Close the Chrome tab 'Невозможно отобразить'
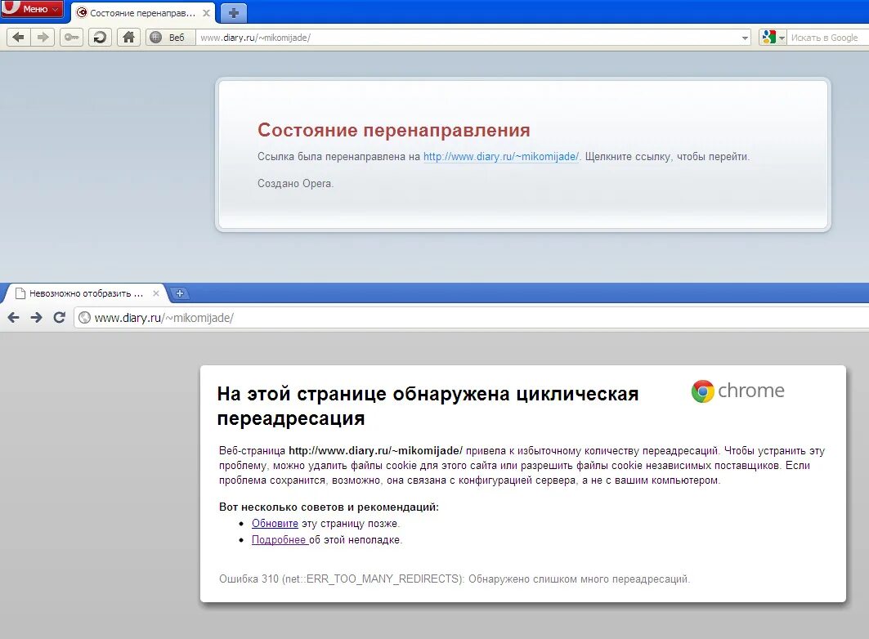This screenshot has width=869, height=639. [x=155, y=293]
